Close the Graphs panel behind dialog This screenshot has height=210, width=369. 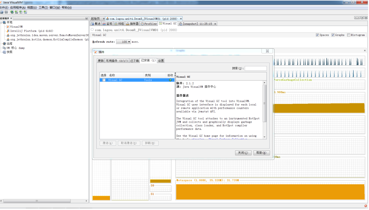tap(365, 51)
